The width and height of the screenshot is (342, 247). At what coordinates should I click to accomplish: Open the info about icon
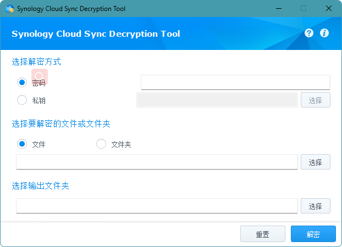click(x=324, y=33)
